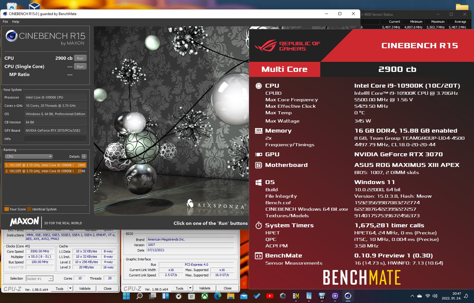The width and height of the screenshot is (474, 303).
Task: Run the CPU multi-core benchmark
Action: [80, 58]
